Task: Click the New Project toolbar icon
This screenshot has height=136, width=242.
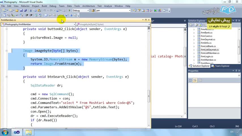Action: pos(5,10)
